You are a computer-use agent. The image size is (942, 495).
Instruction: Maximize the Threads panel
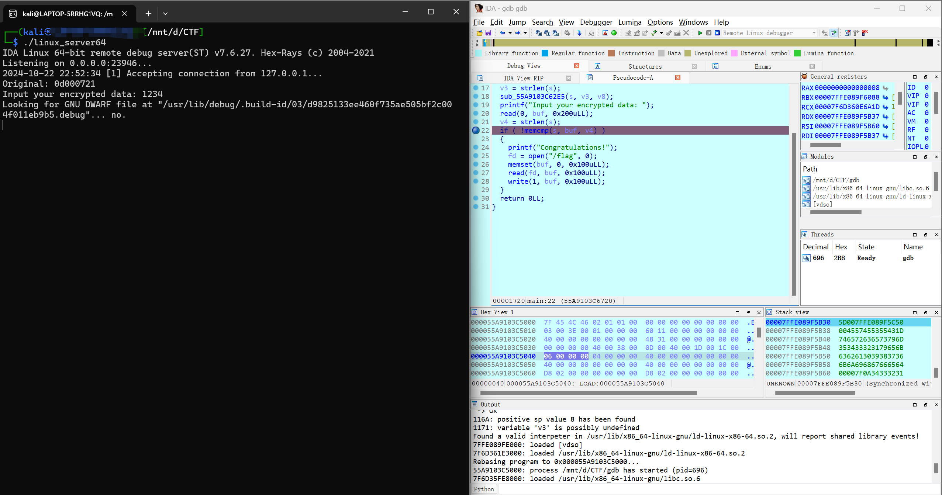(915, 235)
